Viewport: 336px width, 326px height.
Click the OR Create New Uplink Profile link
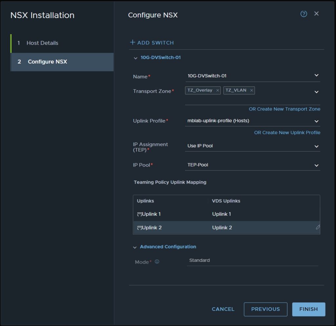coord(287,133)
